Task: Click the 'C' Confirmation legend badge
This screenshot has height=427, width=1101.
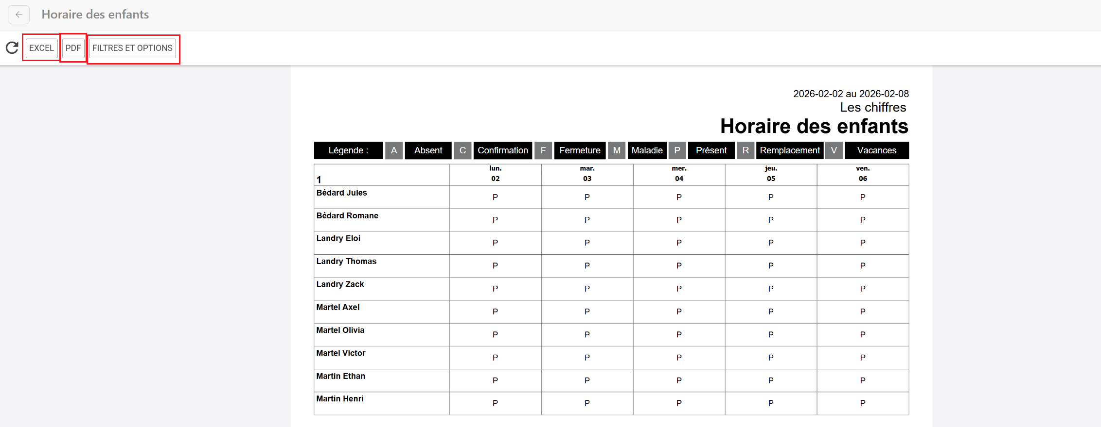Action: [x=462, y=150]
